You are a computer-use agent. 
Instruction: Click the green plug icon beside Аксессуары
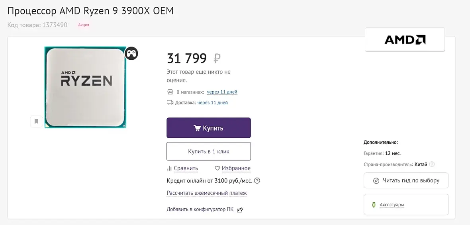(374, 205)
